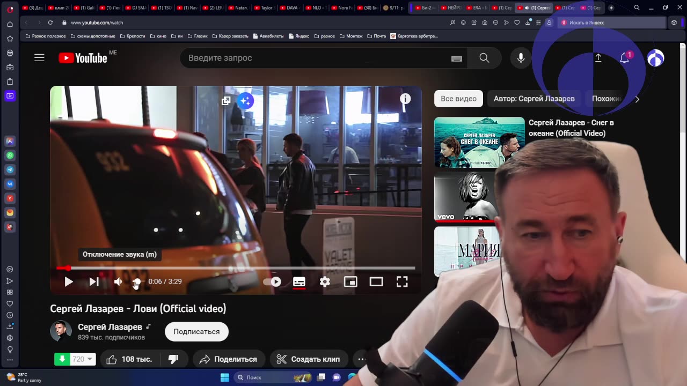
Task: Open the 720 quality dropdown
Action: coord(83,359)
